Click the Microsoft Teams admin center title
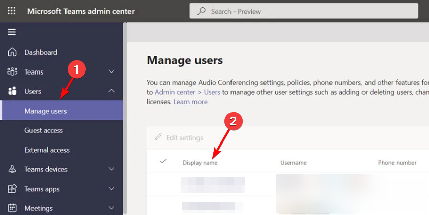The width and height of the screenshot is (429, 215). (81, 11)
